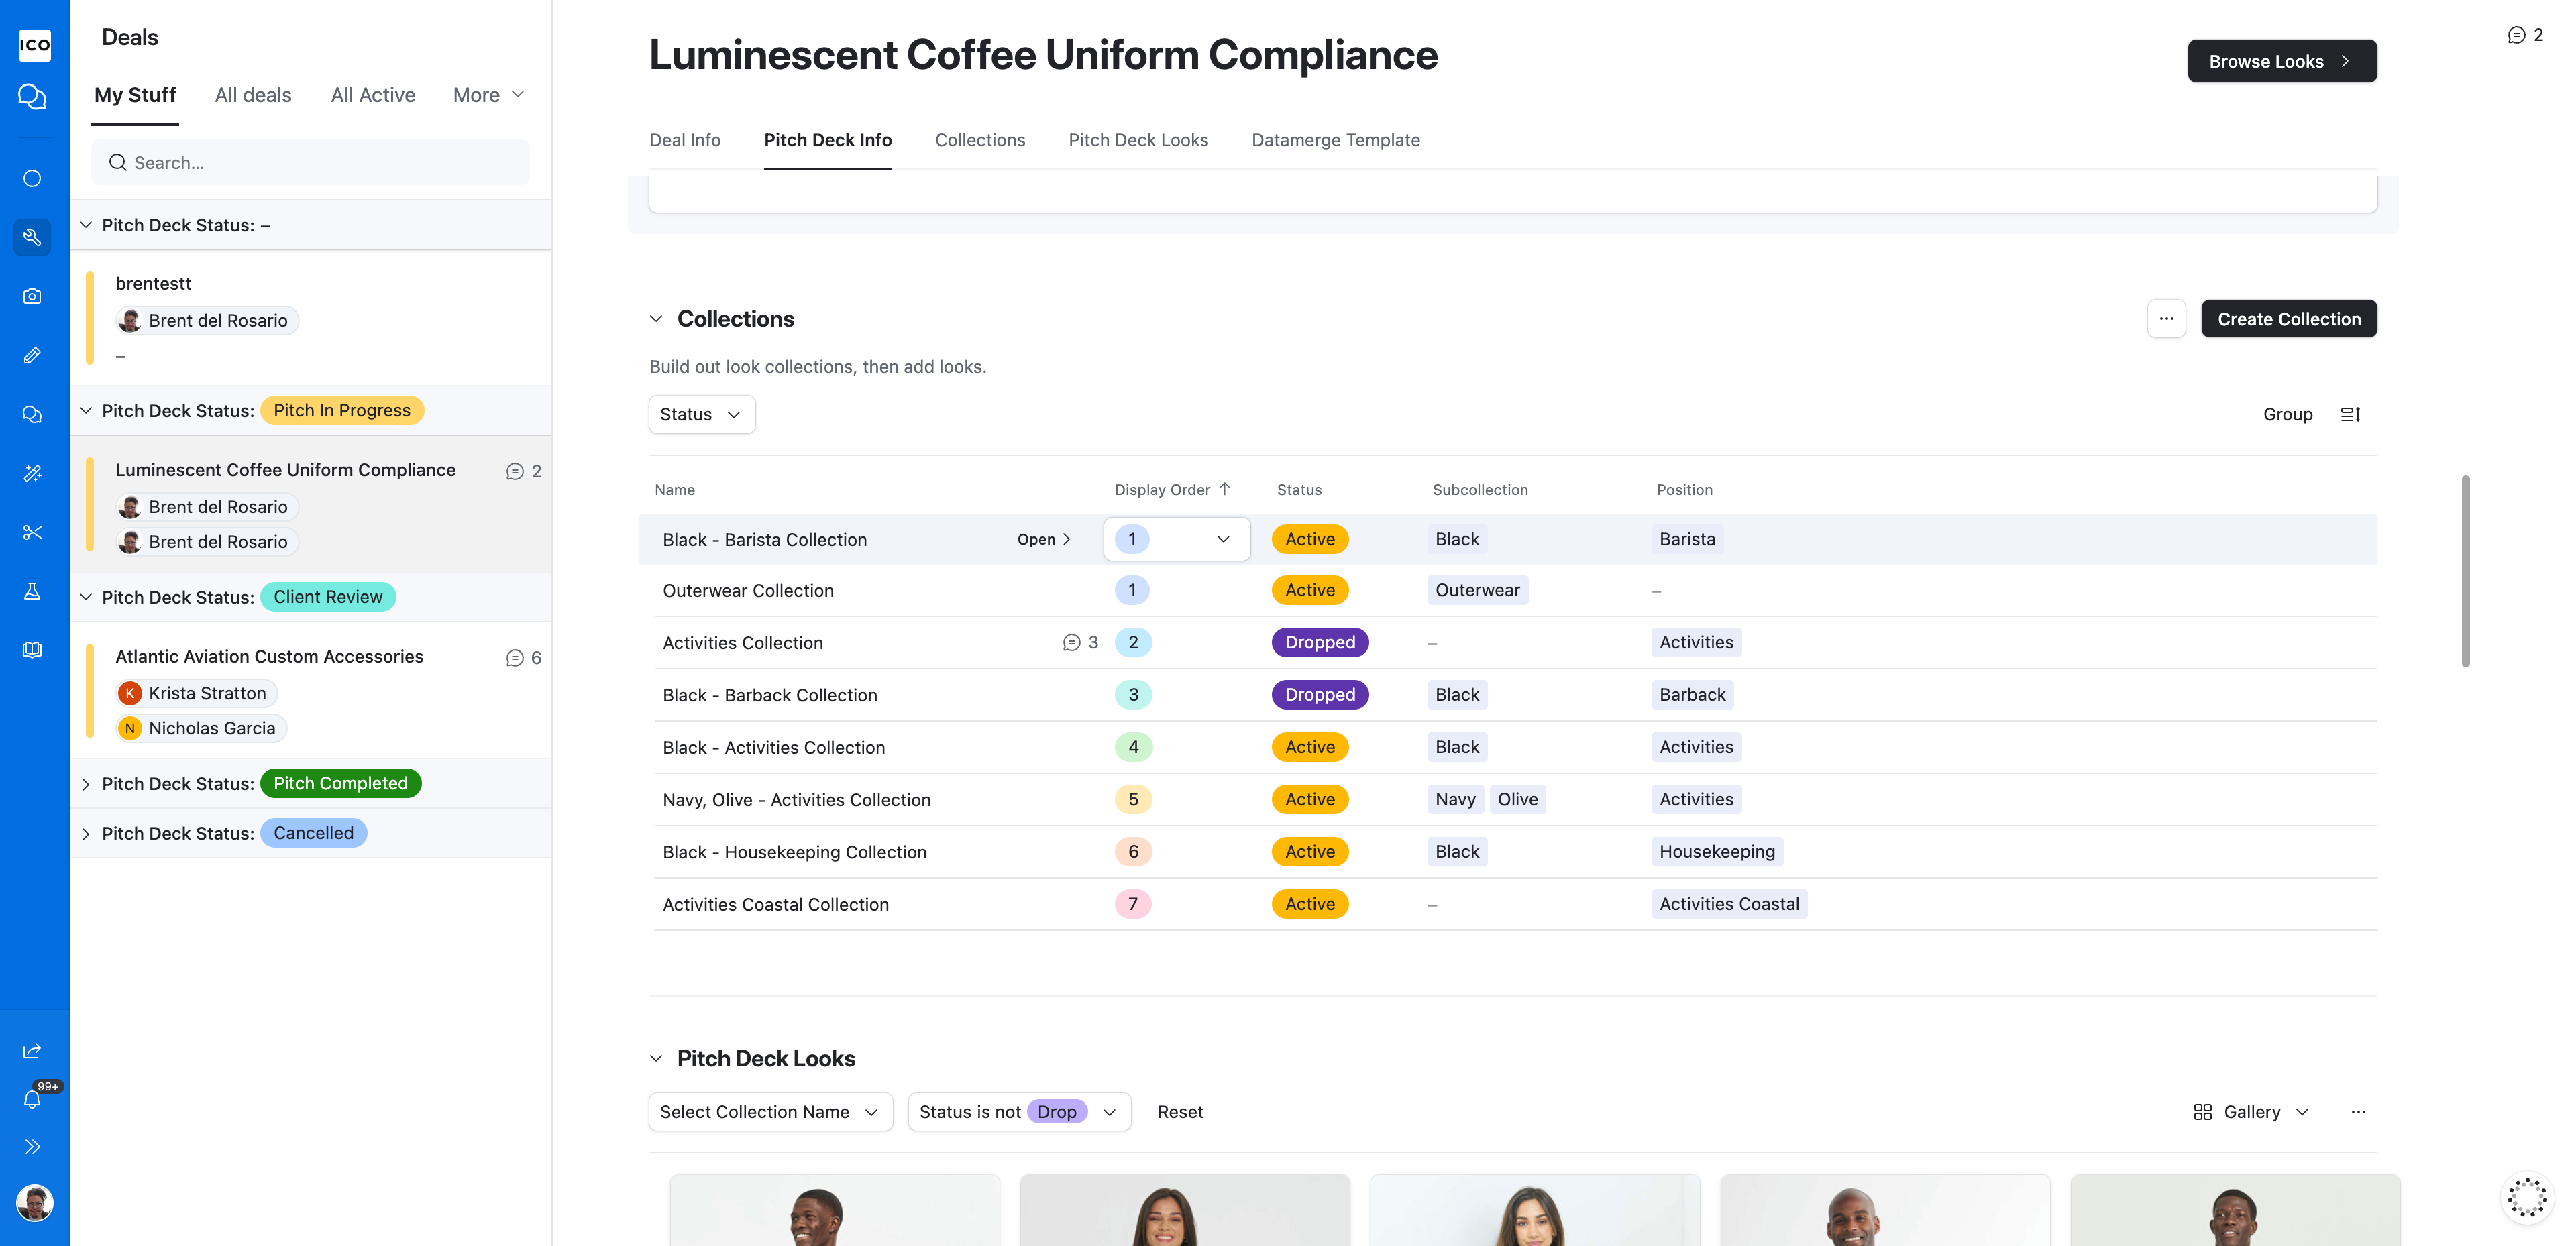Click Reset filters button
This screenshot has width=2576, height=1246.
point(1180,1111)
